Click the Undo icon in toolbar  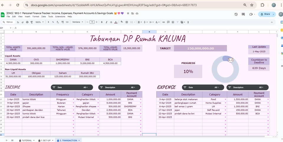click(x=18, y=22)
